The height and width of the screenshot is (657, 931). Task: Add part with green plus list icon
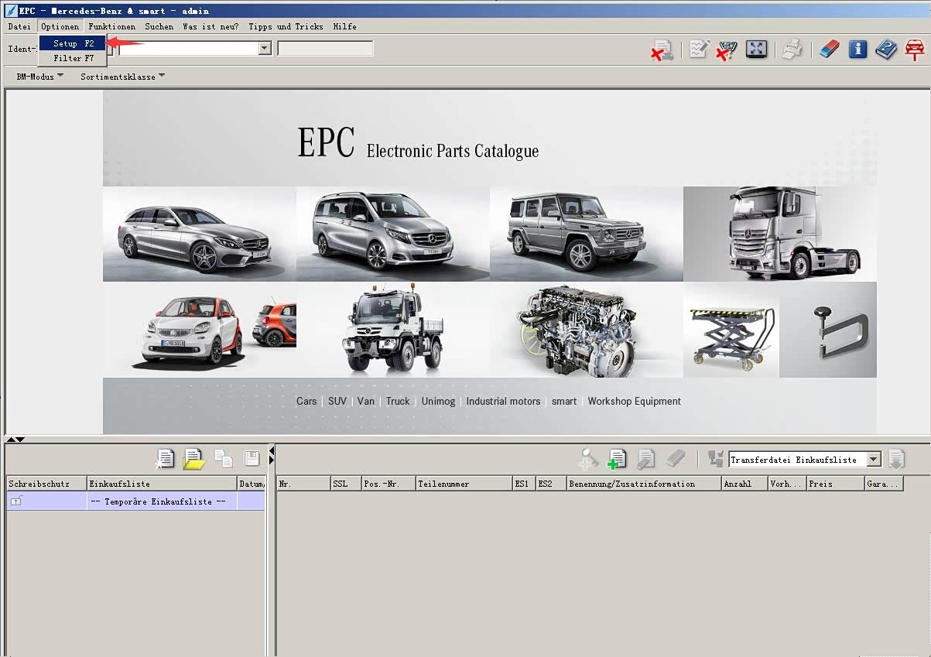tap(617, 459)
